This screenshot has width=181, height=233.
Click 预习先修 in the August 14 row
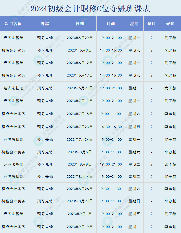45,176
